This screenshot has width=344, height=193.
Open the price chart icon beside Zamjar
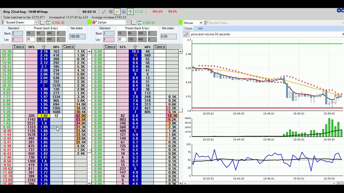pyautogui.click(x=134, y=23)
